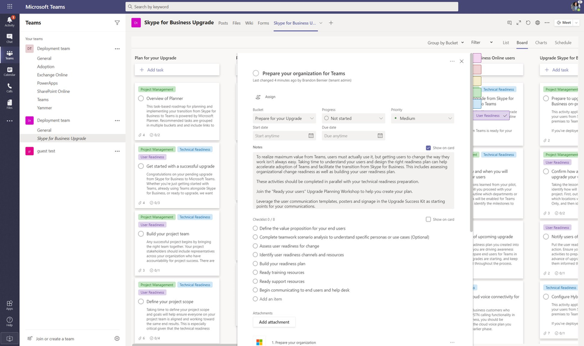Viewport: 584px width, 346px height.
Task: Open the conversation icon for tab
Action: 509,23
